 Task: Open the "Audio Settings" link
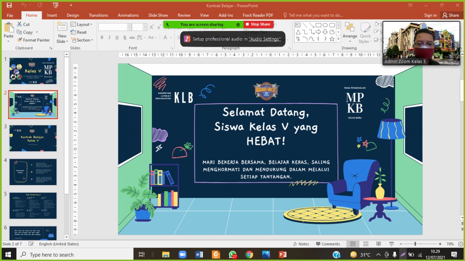tap(264, 39)
